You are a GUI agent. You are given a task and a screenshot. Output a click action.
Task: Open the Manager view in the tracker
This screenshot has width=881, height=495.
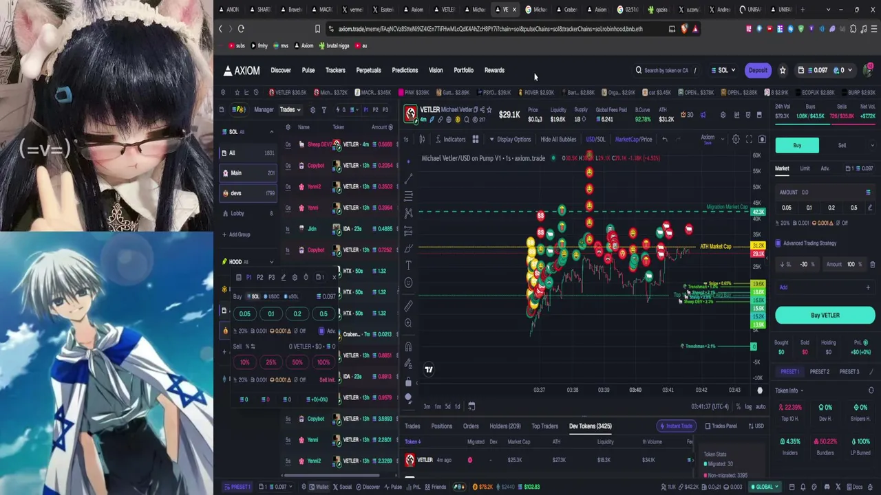(264, 110)
